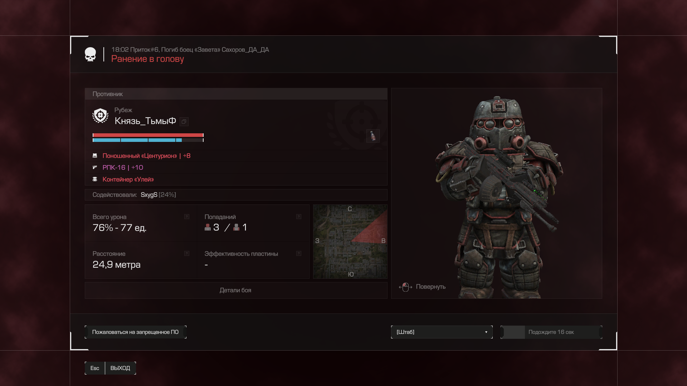Copy the name Князь_ТьмыФ with the copy icon

(184, 122)
